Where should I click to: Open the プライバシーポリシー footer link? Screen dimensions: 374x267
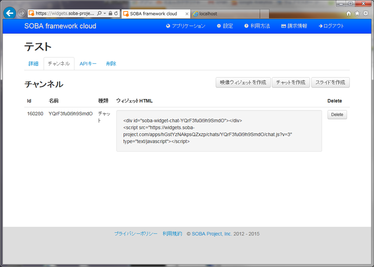point(136,234)
